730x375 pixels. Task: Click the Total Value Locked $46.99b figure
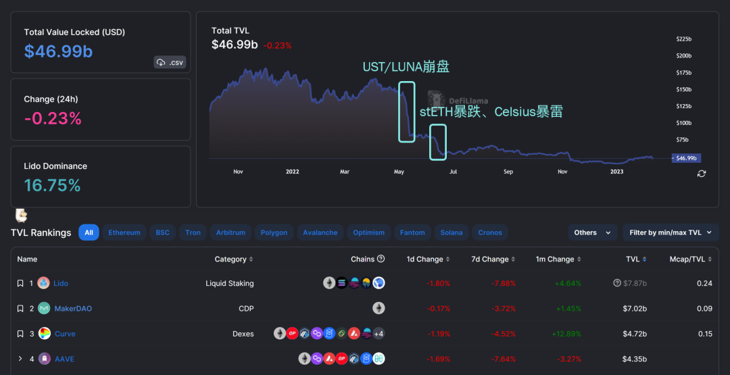(59, 51)
